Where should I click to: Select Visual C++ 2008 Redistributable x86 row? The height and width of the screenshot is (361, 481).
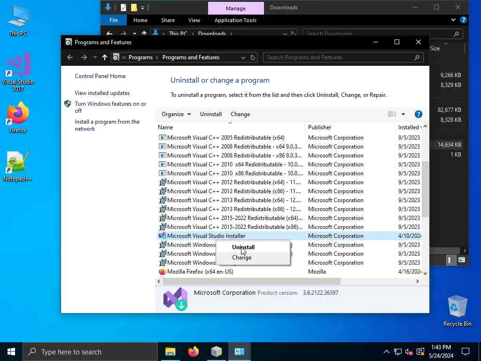[289, 155]
